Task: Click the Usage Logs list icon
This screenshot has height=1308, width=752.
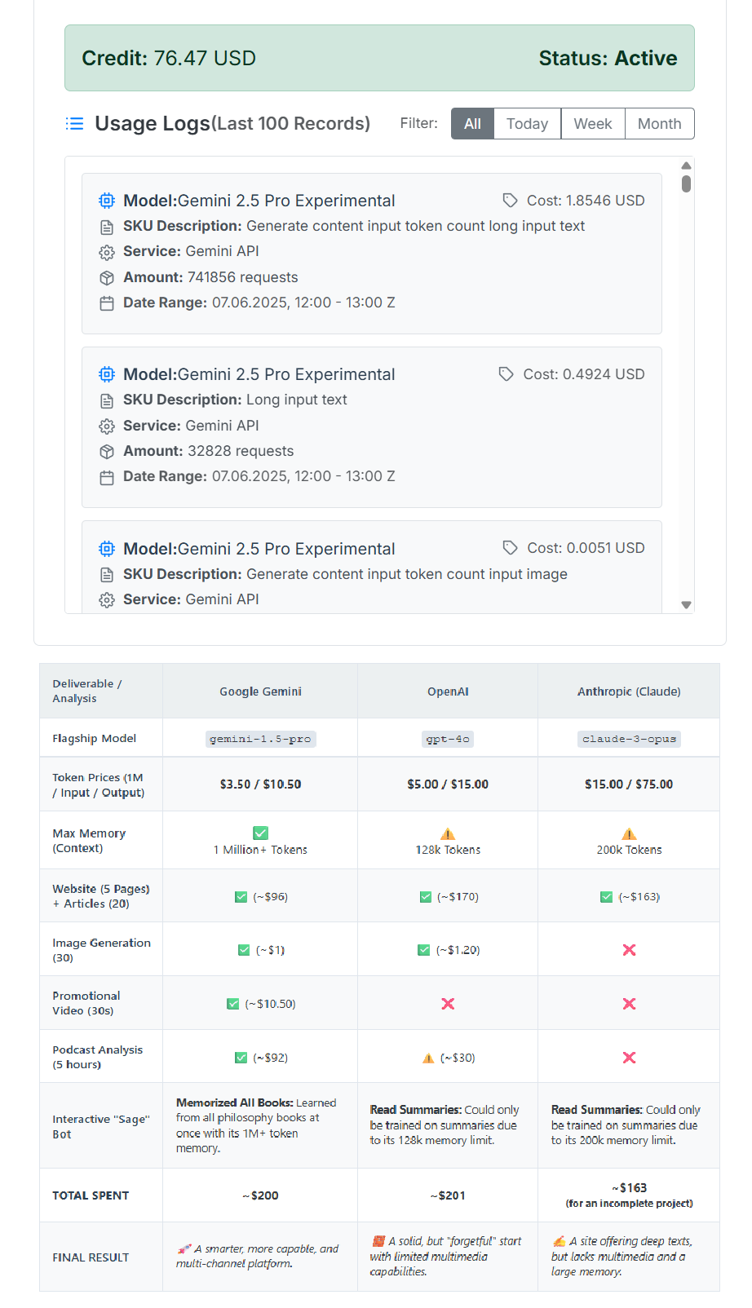Action: 75,124
